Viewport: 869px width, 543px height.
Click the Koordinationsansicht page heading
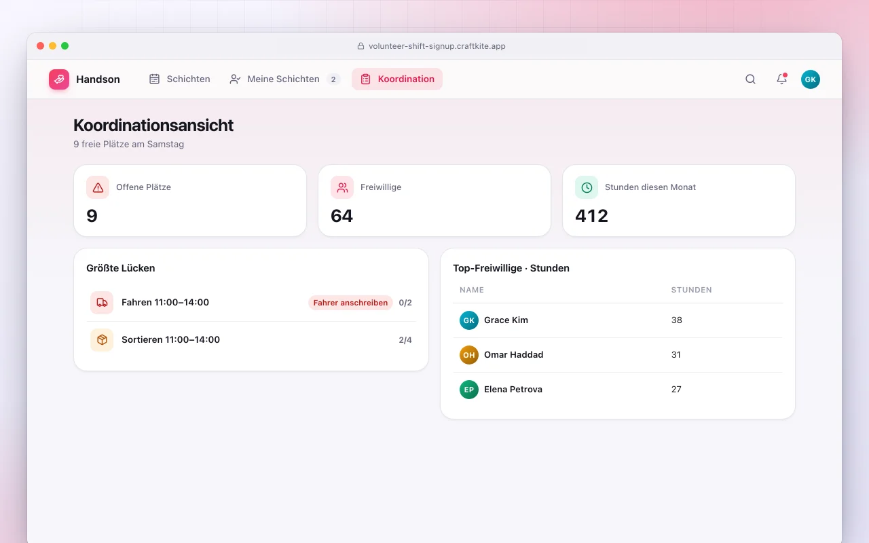click(x=153, y=126)
